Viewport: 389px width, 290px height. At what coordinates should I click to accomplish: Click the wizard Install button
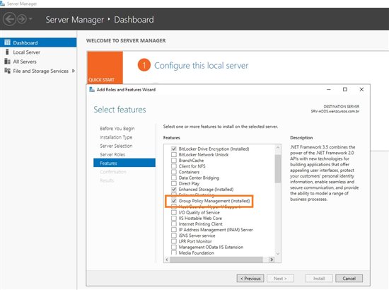click(x=319, y=279)
